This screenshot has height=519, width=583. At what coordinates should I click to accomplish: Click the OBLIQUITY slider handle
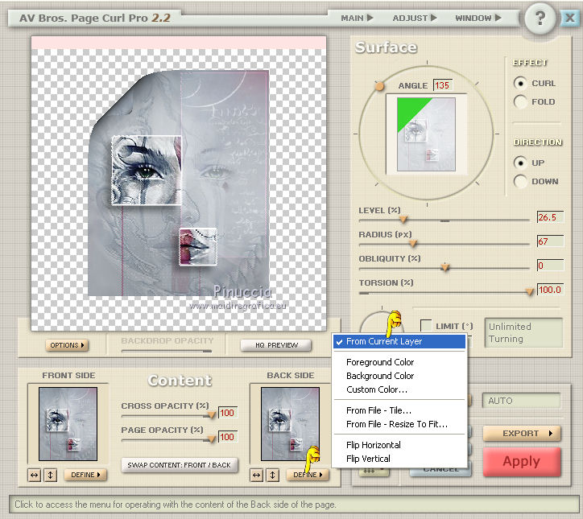tap(445, 267)
